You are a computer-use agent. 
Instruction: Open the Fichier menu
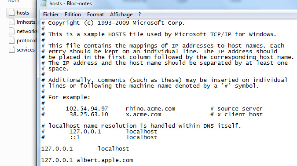pos(51,15)
